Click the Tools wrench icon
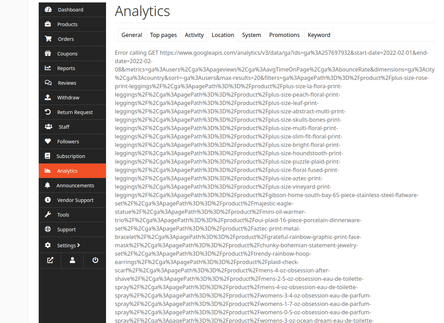444x323 pixels. [x=48, y=215]
